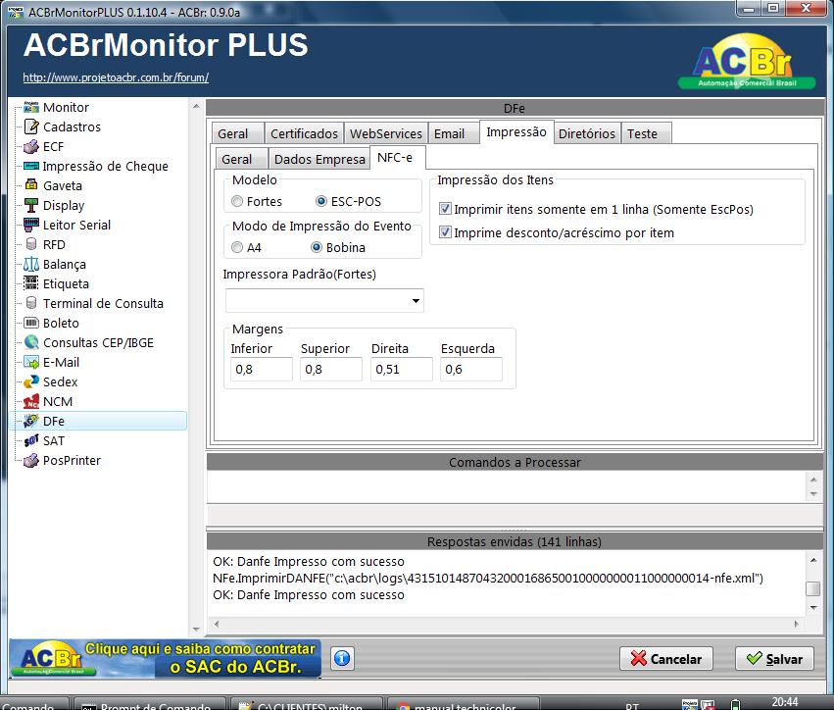Click the Display icon in sidebar
Viewport: 834px width, 710px height.
(x=31, y=205)
